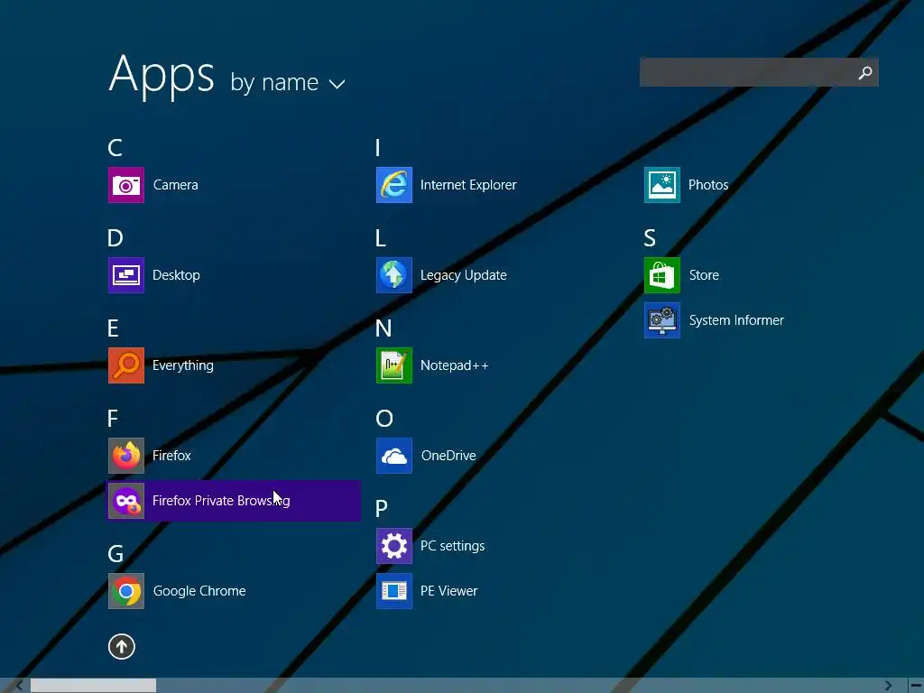
Task: Click the Apps heading text
Action: 162,76
